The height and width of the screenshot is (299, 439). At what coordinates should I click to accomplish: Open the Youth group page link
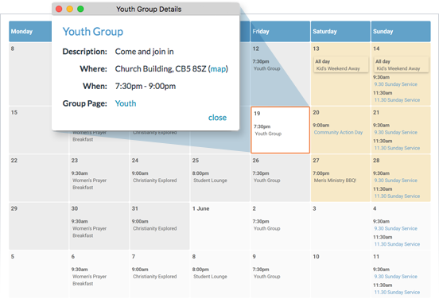click(x=126, y=103)
